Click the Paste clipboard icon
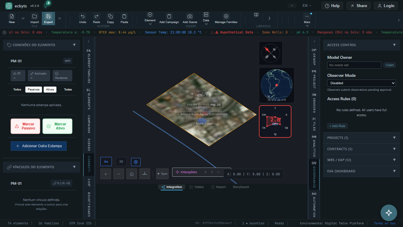The image size is (403, 227). (x=124, y=17)
